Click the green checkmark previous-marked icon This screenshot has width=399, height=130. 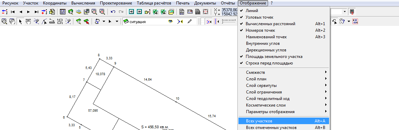pyautogui.click(x=155, y=12)
